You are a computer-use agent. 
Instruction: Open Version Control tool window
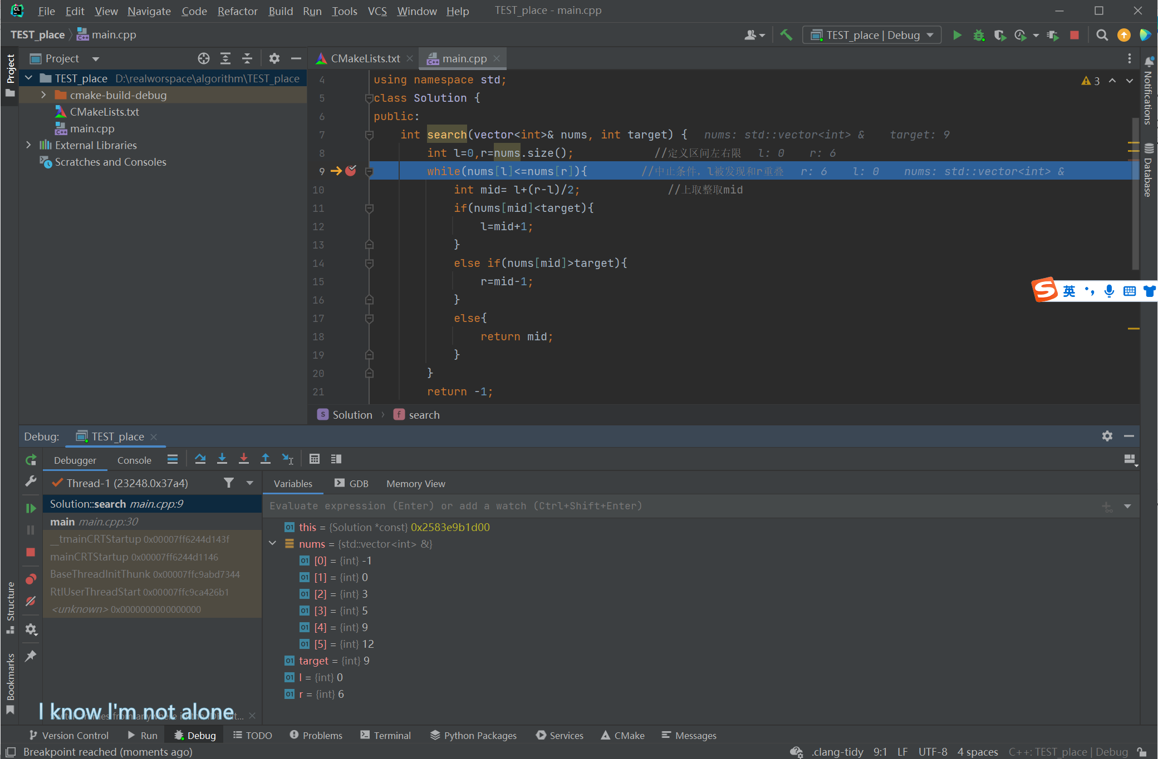click(x=68, y=735)
